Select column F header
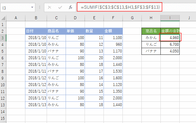The width and height of the screenshot is (196, 123). [x=113, y=18]
